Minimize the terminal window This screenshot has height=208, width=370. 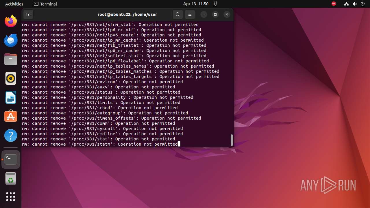click(x=204, y=14)
